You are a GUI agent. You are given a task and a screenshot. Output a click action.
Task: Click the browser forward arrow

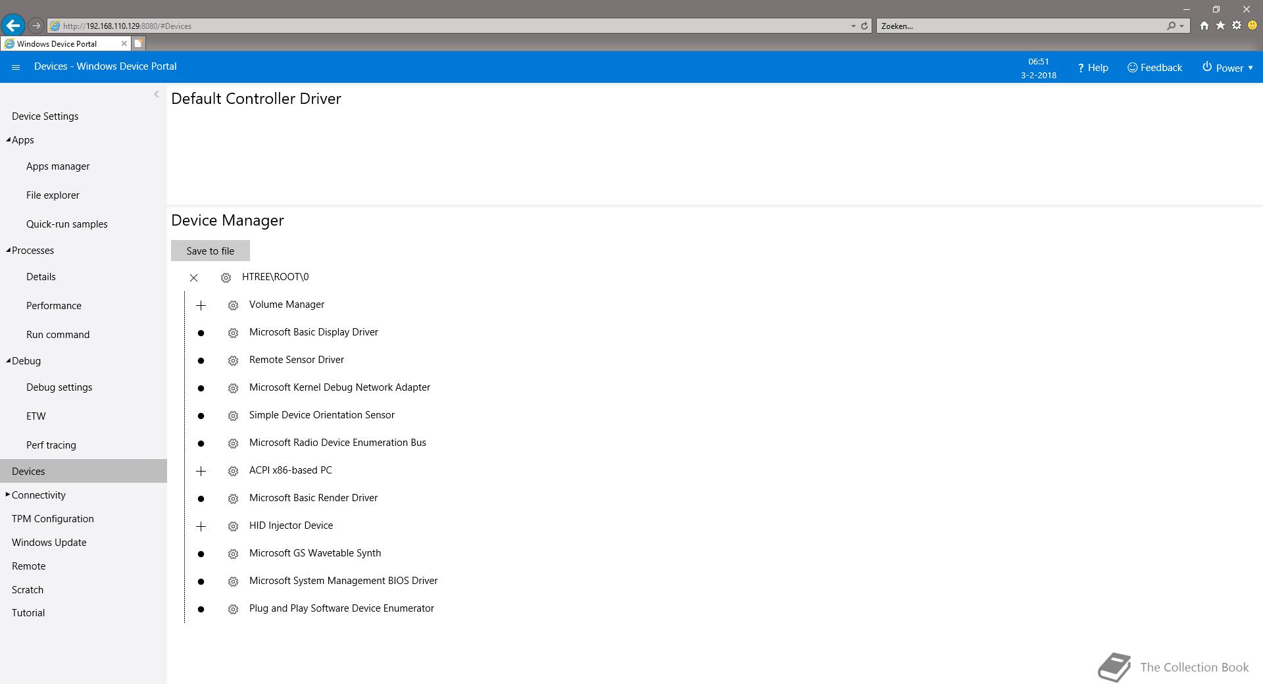point(36,26)
